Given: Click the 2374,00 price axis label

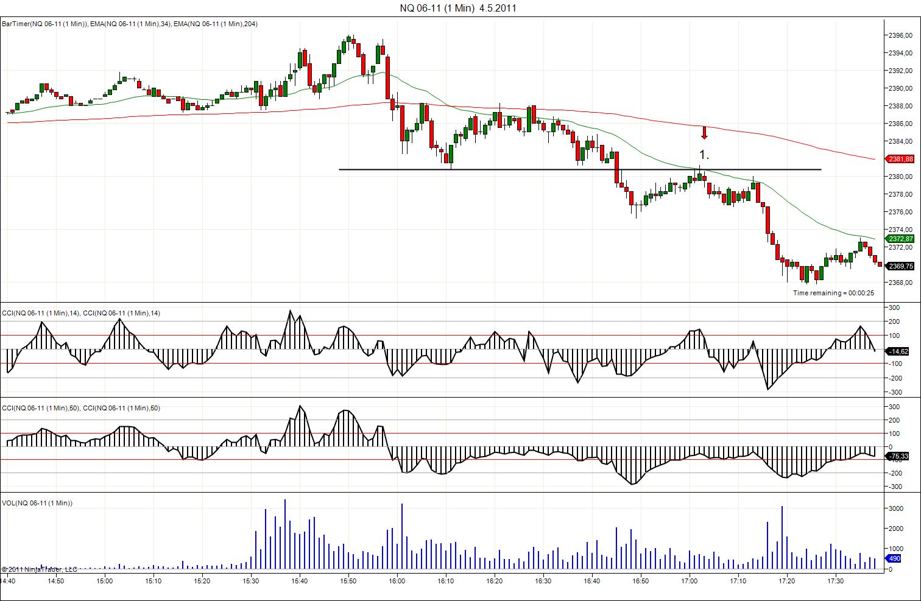Looking at the screenshot, I should point(901,230).
